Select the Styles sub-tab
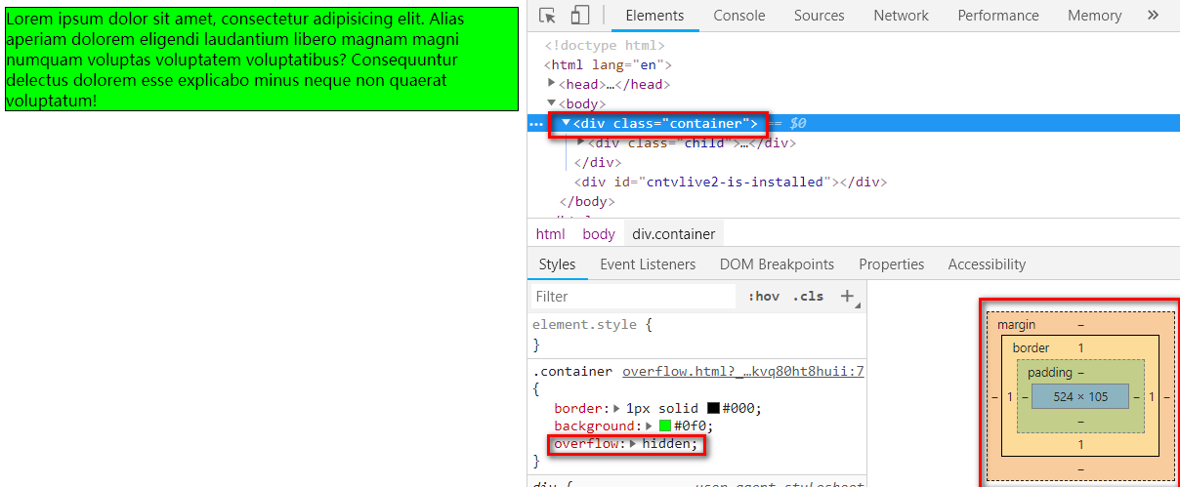 557,264
